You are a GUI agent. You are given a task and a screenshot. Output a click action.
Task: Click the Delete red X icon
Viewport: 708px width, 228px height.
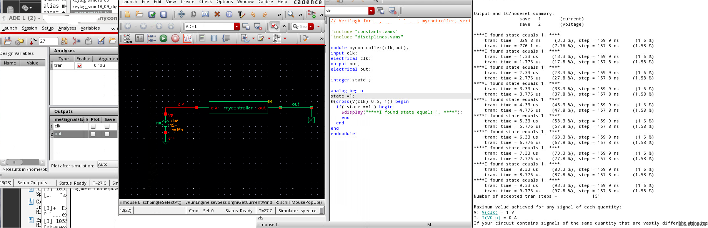217,15
